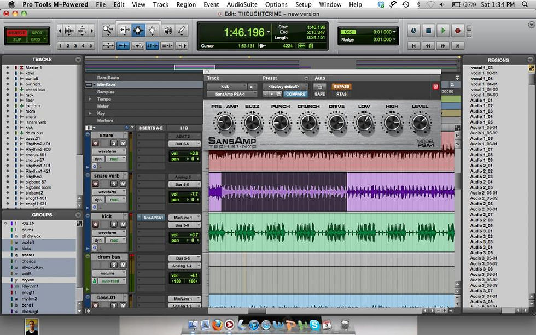Open the Region menu
Image resolution: width=536 pixels, height=335 pixels.
click(186, 4)
